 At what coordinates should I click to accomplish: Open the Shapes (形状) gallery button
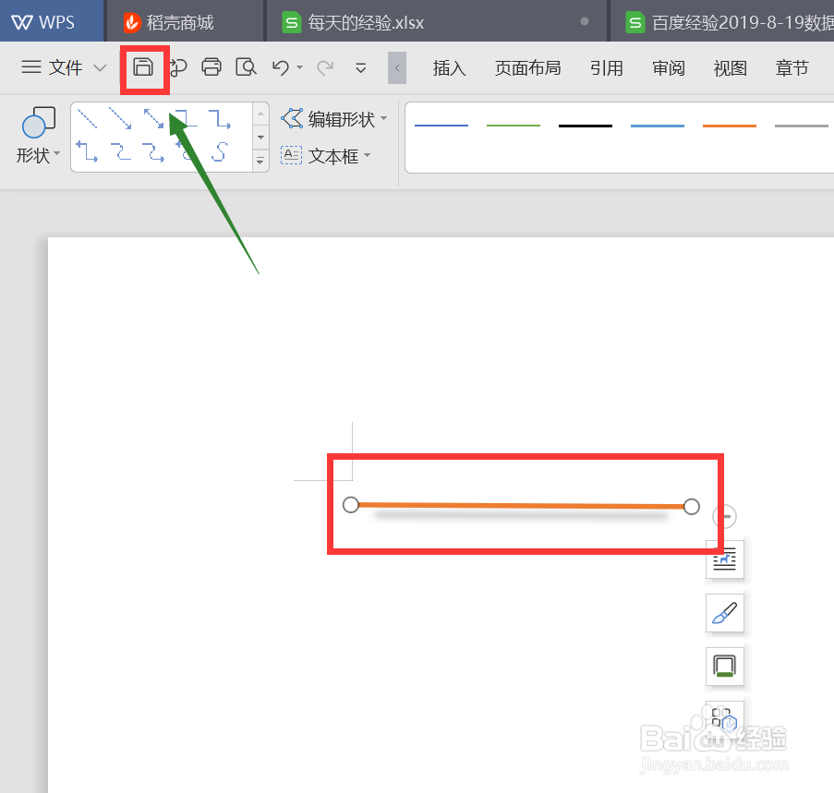coord(38,136)
